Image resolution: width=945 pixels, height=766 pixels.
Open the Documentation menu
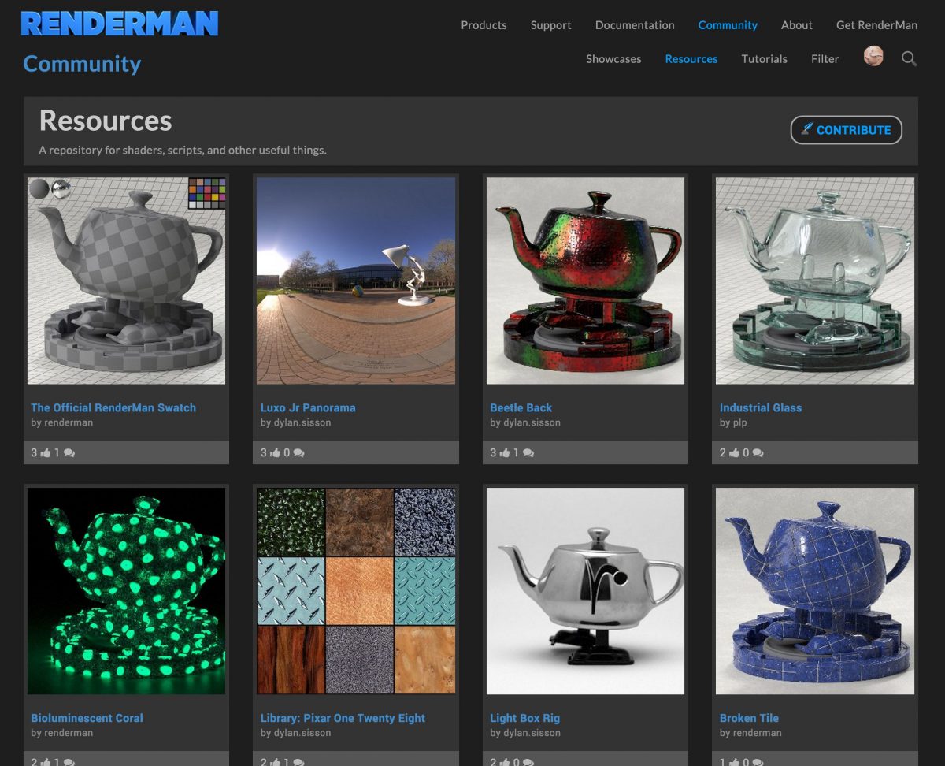coord(635,24)
